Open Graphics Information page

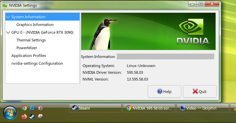[35, 25]
